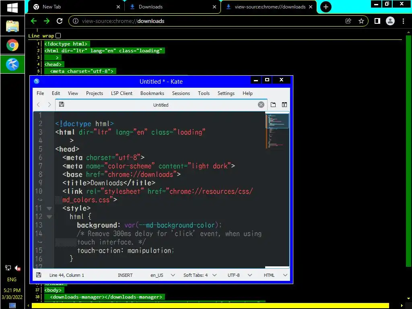Click Kate's quick open icon
The image size is (412, 309).
pos(273,105)
